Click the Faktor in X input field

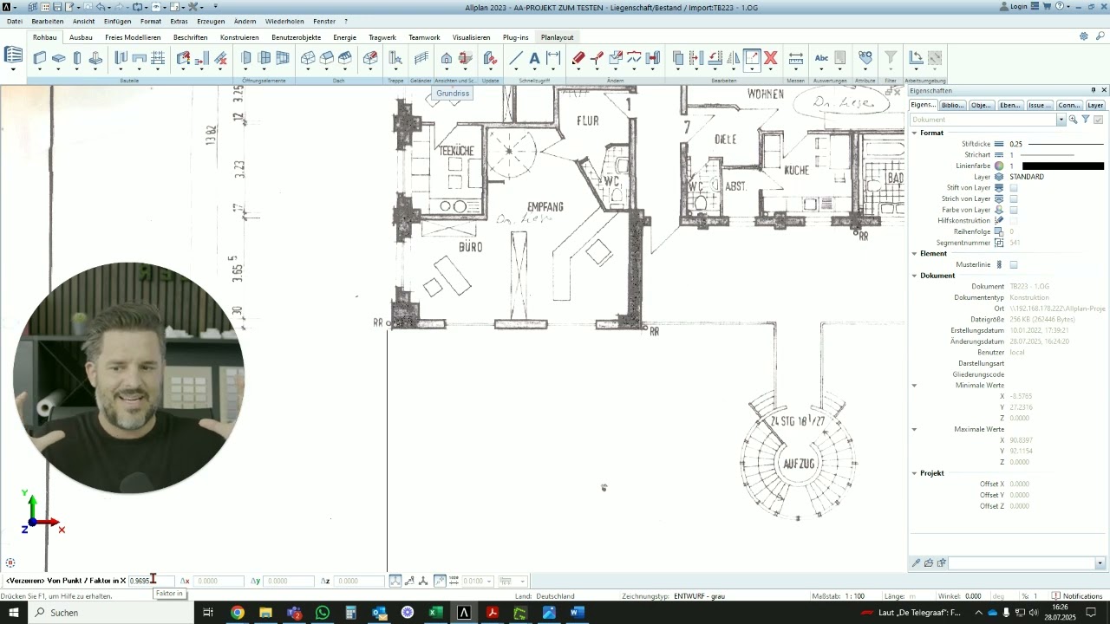[151, 581]
